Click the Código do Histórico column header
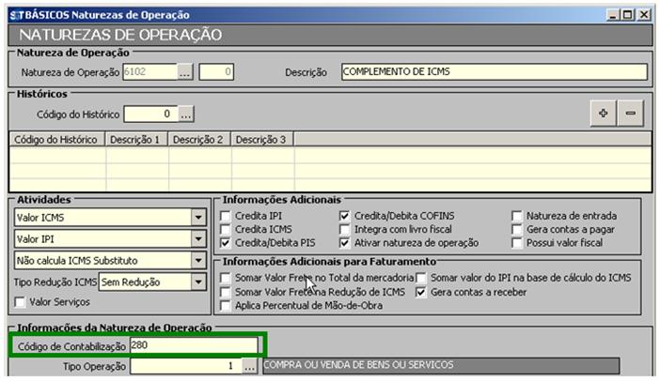The image size is (660, 381). pos(56,139)
